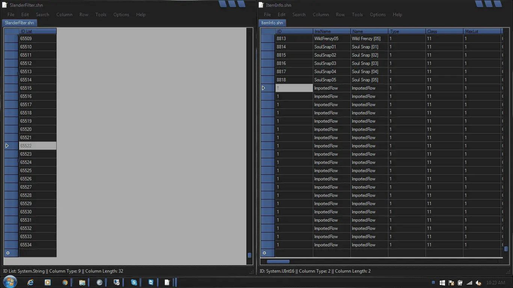Screen dimensions: 513x288
Task: Open Google Chrome from the taskbar
Action: click(x=65, y=282)
